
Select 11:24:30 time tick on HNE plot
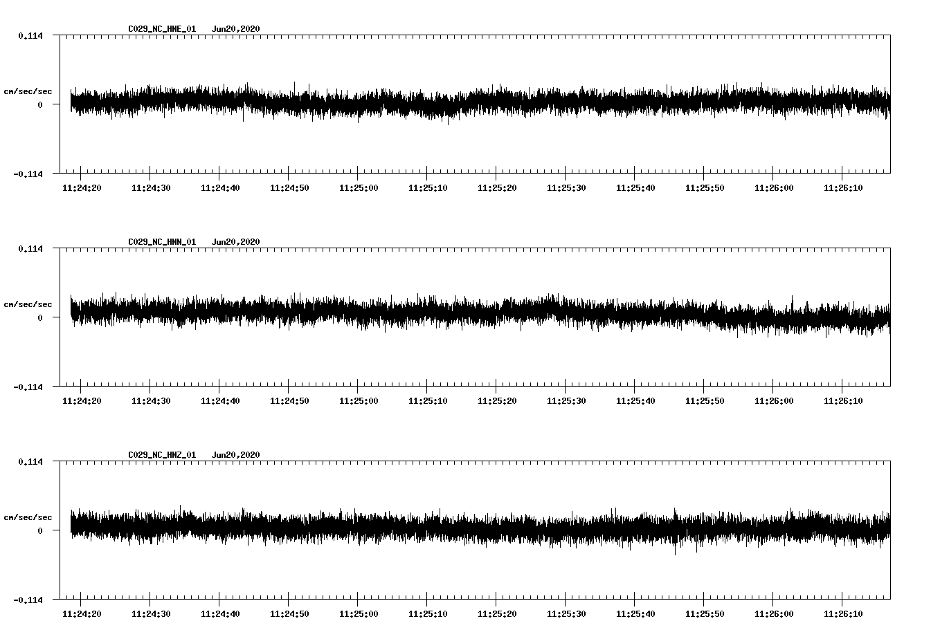(151, 188)
